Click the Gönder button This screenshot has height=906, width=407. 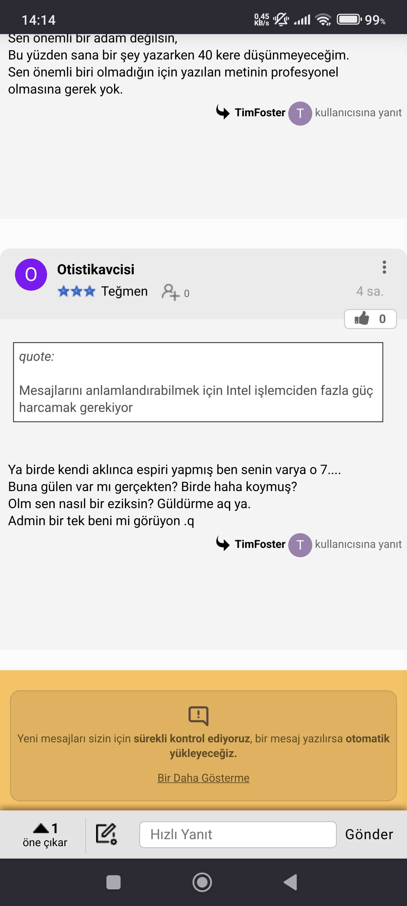(369, 834)
